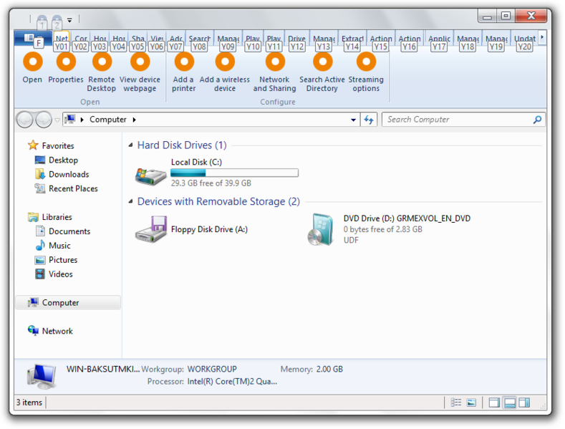Switch to large thumbnails view in status bar

tap(471, 403)
